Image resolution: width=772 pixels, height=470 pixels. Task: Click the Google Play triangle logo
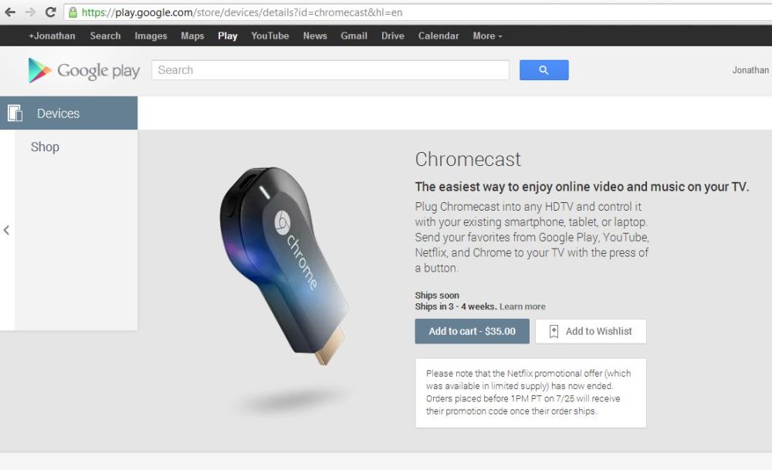pos(39,70)
